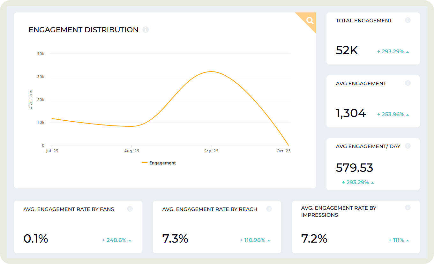Image resolution: width=434 pixels, height=264 pixels.
Task: Select the +110.98% change indicator
Action: [x=252, y=240]
